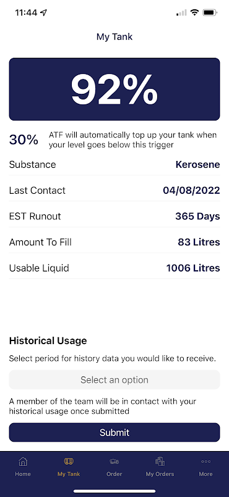Submit the historical usage request
Viewport: 229px width, 497px height.
tap(114, 432)
